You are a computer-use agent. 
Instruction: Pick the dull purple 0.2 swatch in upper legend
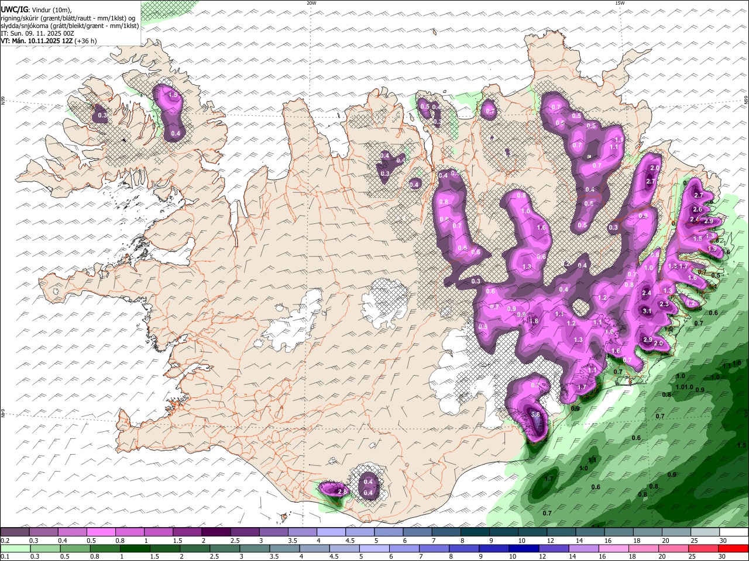click(x=15, y=532)
